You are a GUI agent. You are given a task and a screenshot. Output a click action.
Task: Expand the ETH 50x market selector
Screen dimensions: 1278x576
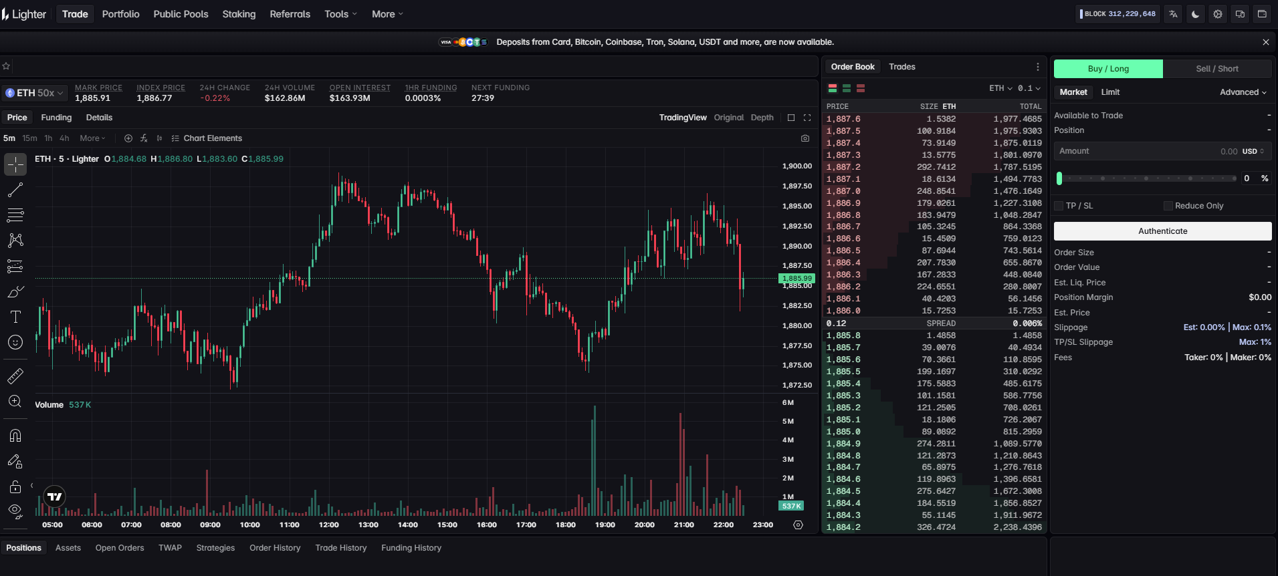click(33, 93)
